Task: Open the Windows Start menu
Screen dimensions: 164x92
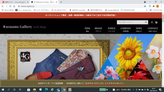Action: [3, 90]
